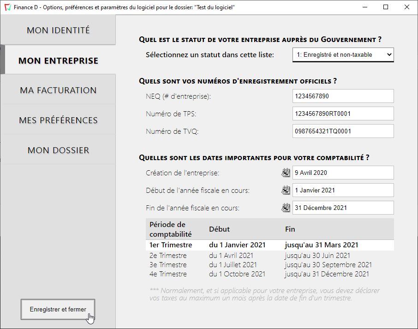Switch to the MA FACTURATION tab
This screenshot has width=418, height=329.
click(58, 90)
